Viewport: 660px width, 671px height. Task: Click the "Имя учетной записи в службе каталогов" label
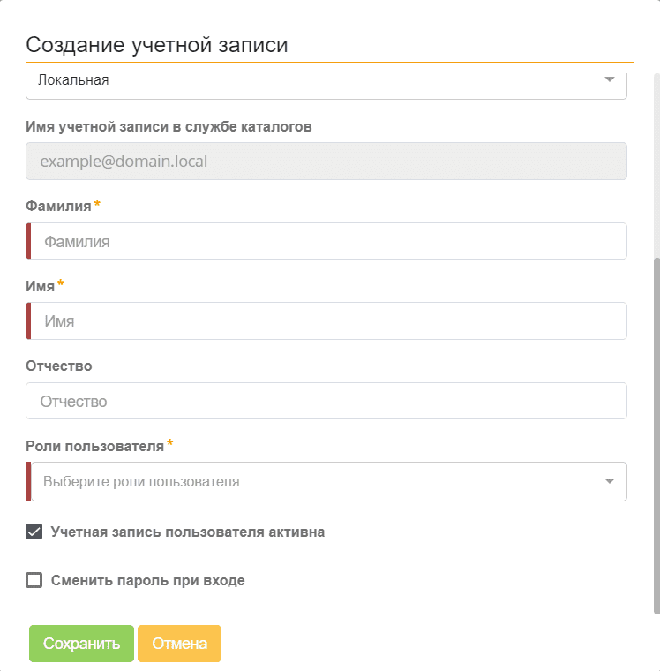click(x=169, y=126)
